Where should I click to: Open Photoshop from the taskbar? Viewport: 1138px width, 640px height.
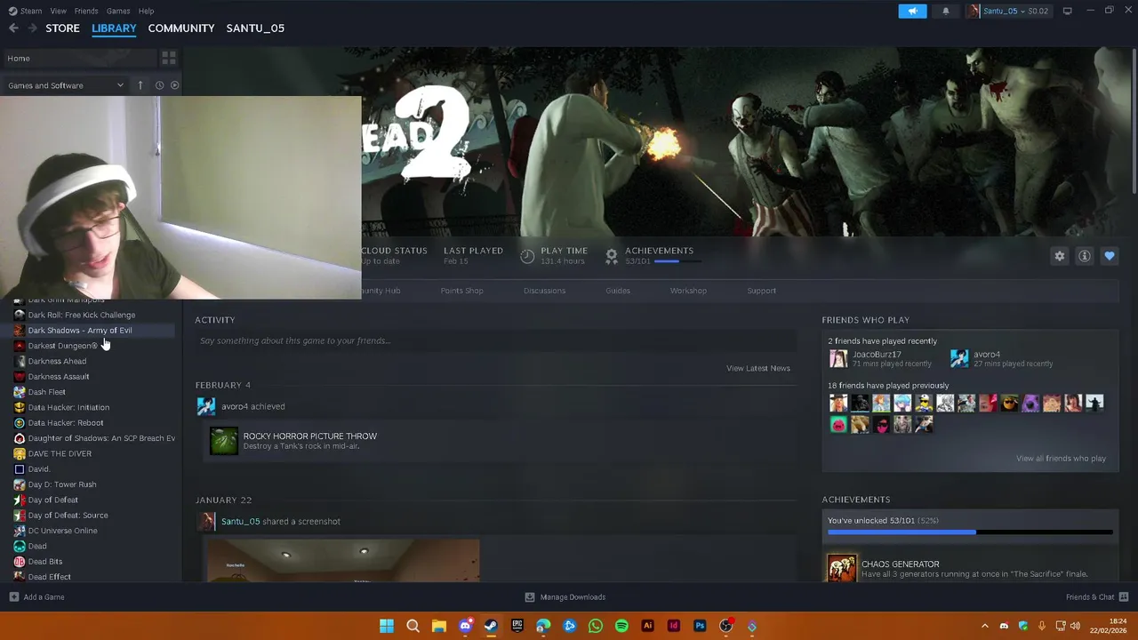(x=700, y=626)
